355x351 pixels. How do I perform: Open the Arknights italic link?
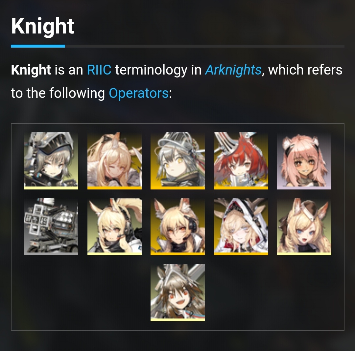pos(233,70)
